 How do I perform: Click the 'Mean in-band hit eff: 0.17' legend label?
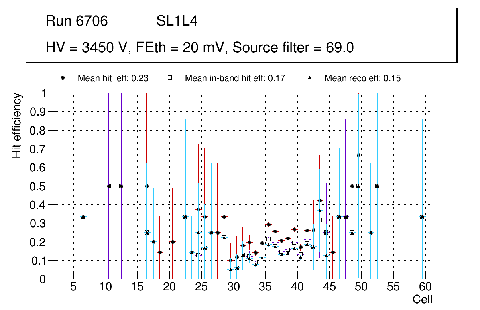point(235,78)
